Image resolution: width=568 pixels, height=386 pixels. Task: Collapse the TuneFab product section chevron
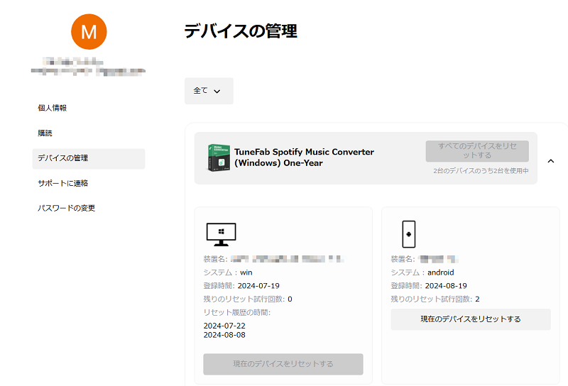pyautogui.click(x=551, y=161)
